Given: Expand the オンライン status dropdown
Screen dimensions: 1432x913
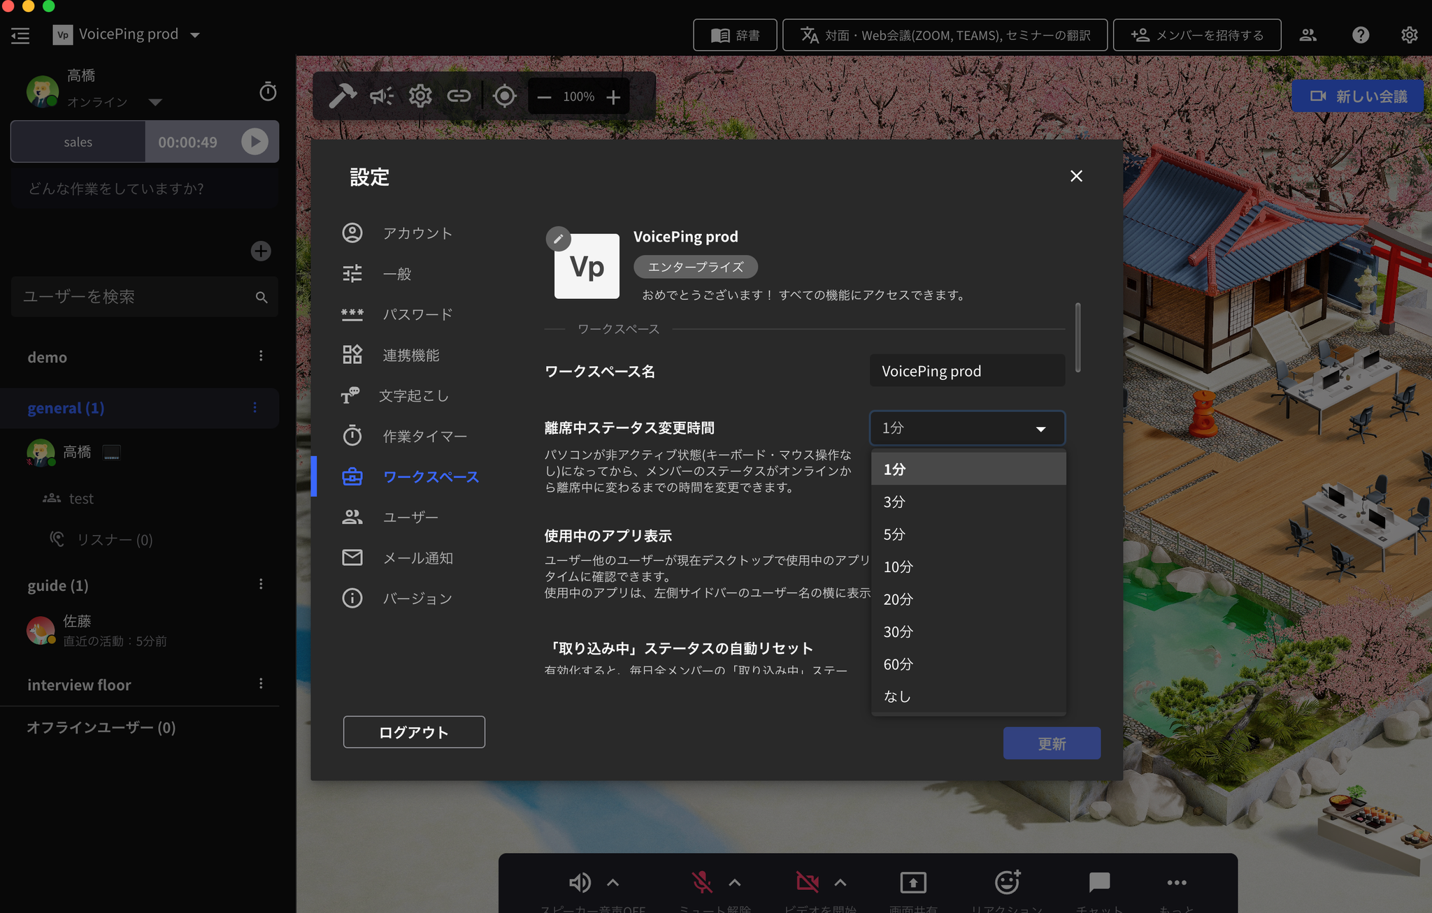Looking at the screenshot, I should (155, 101).
